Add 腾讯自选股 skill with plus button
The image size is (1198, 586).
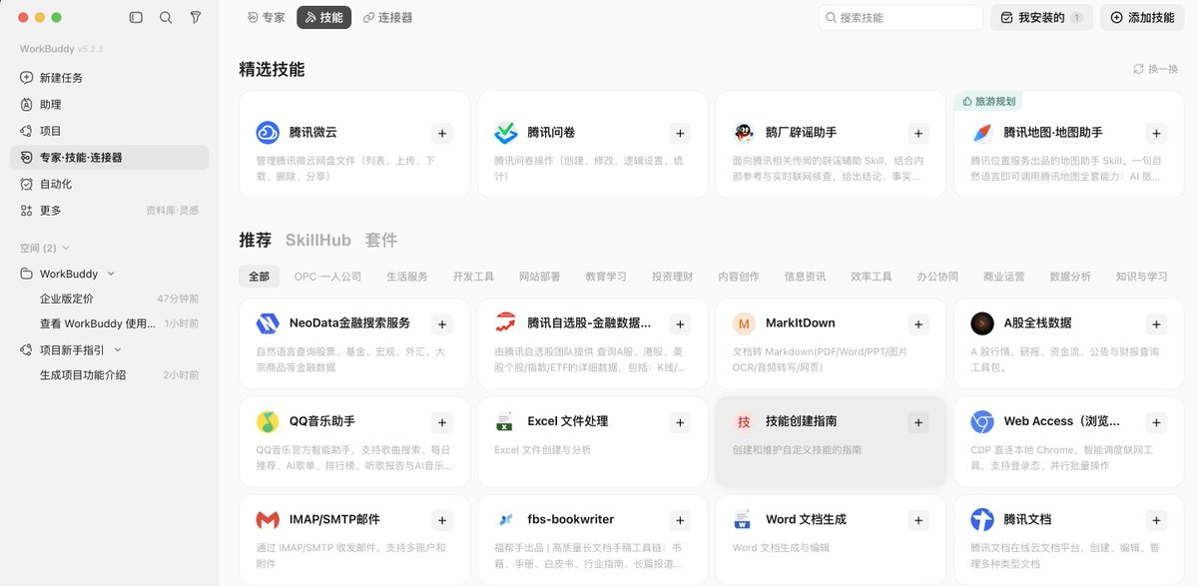coord(680,323)
